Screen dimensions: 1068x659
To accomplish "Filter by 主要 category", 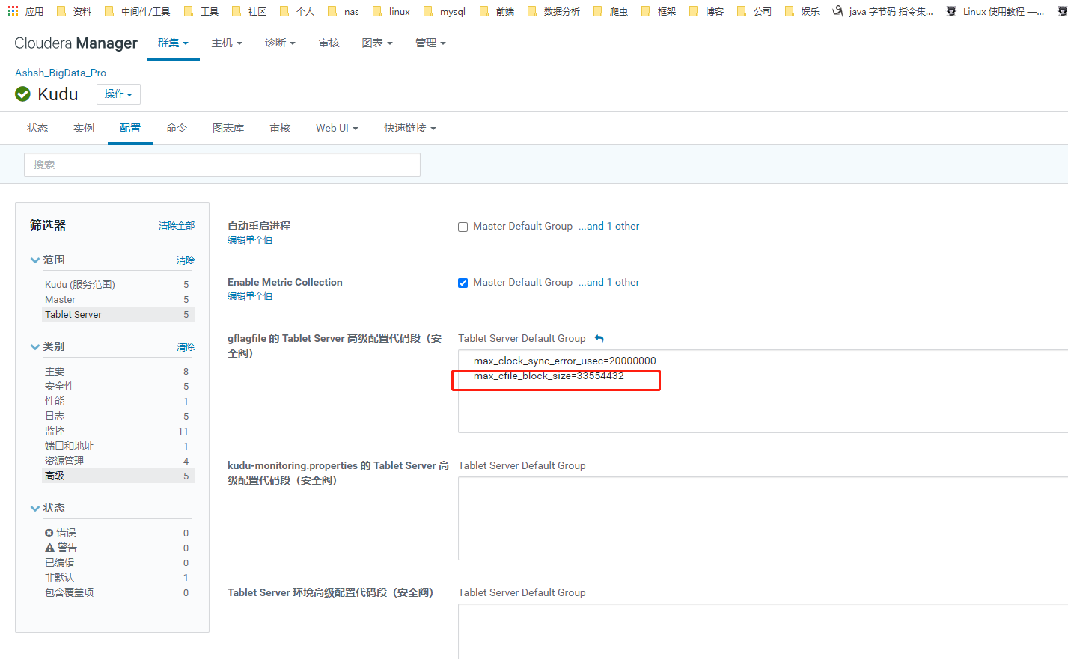I will click(118, 371).
